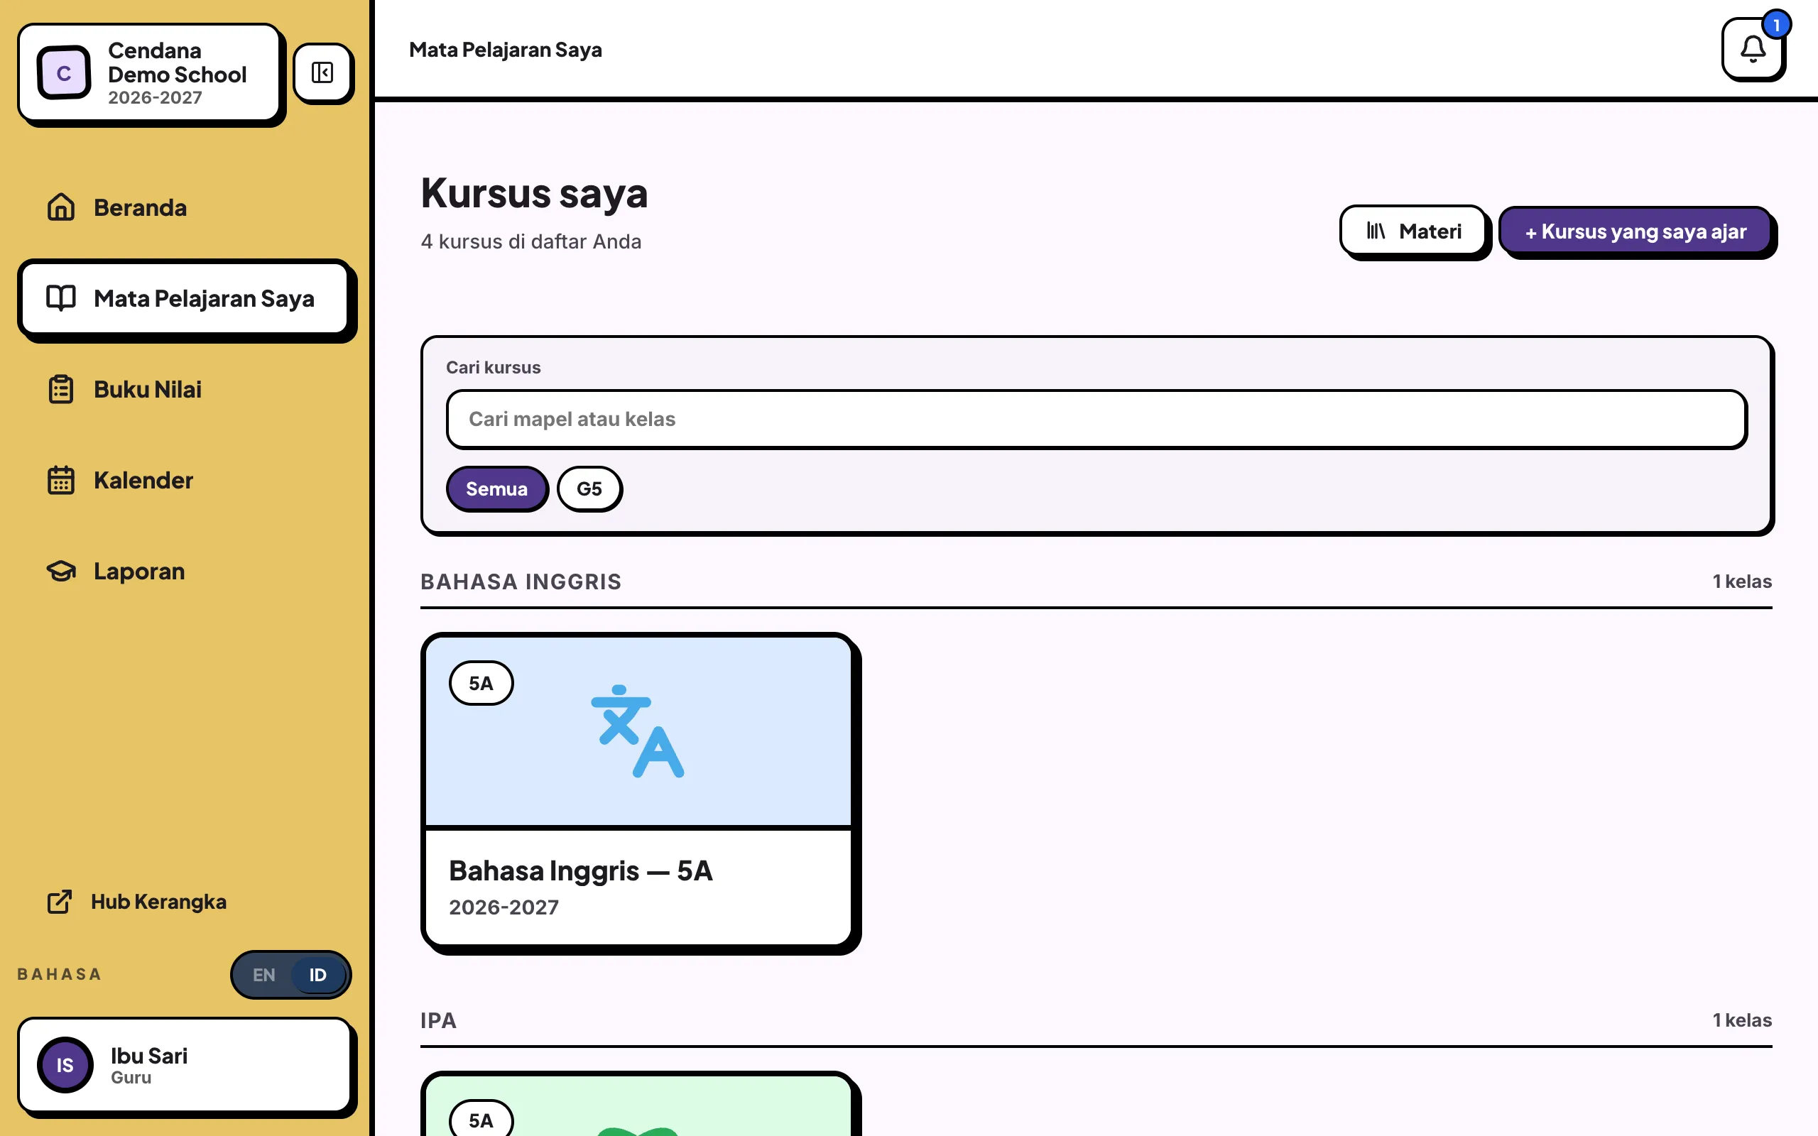Go to Mata Pelajaran Saya menu item
1818x1136 pixels.
click(185, 298)
